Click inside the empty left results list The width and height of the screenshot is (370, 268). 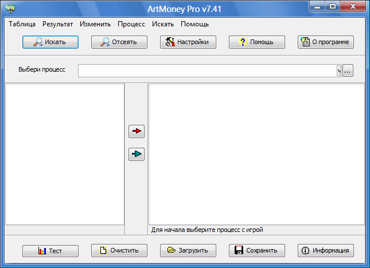point(65,153)
